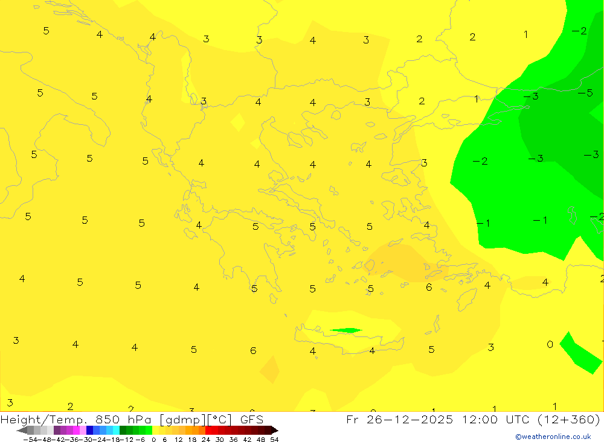Pick the dark purple swatch after the greys
The height and width of the screenshot is (442, 604).
tap(57, 431)
